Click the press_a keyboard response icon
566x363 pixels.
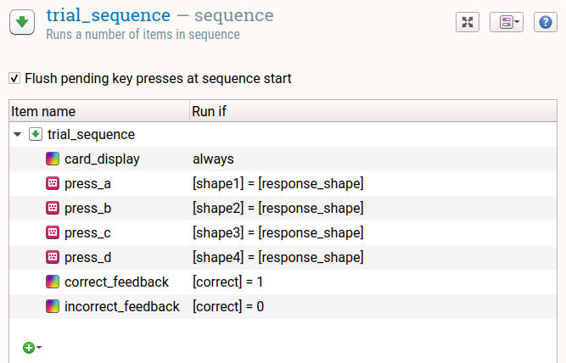pos(53,183)
